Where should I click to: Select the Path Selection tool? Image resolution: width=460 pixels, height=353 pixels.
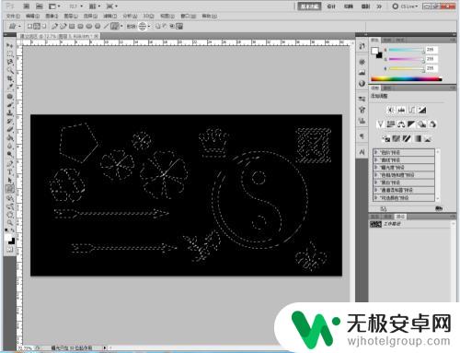pos(10,181)
